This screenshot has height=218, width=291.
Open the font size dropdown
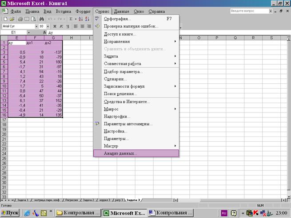coord(48,26)
